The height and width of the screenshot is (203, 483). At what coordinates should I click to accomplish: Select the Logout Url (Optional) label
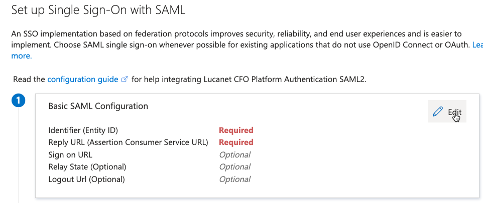(x=86, y=179)
